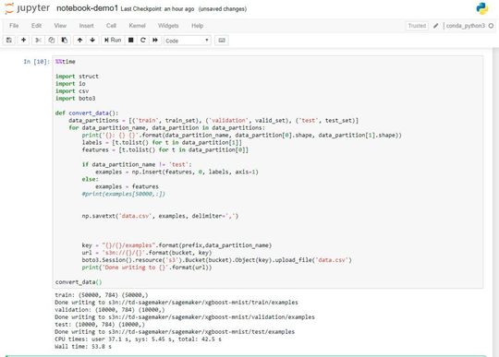Click the boto3.Session().resource line
The image size is (499, 357).
pos(217,260)
